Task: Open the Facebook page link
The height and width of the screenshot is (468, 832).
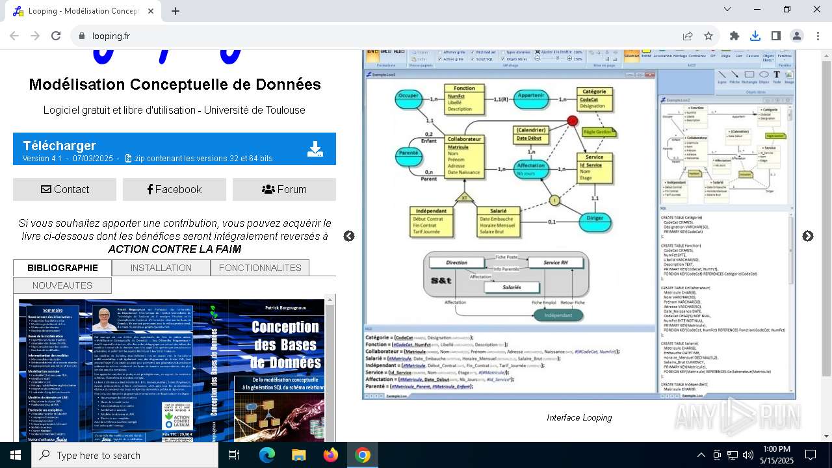Action: click(174, 189)
